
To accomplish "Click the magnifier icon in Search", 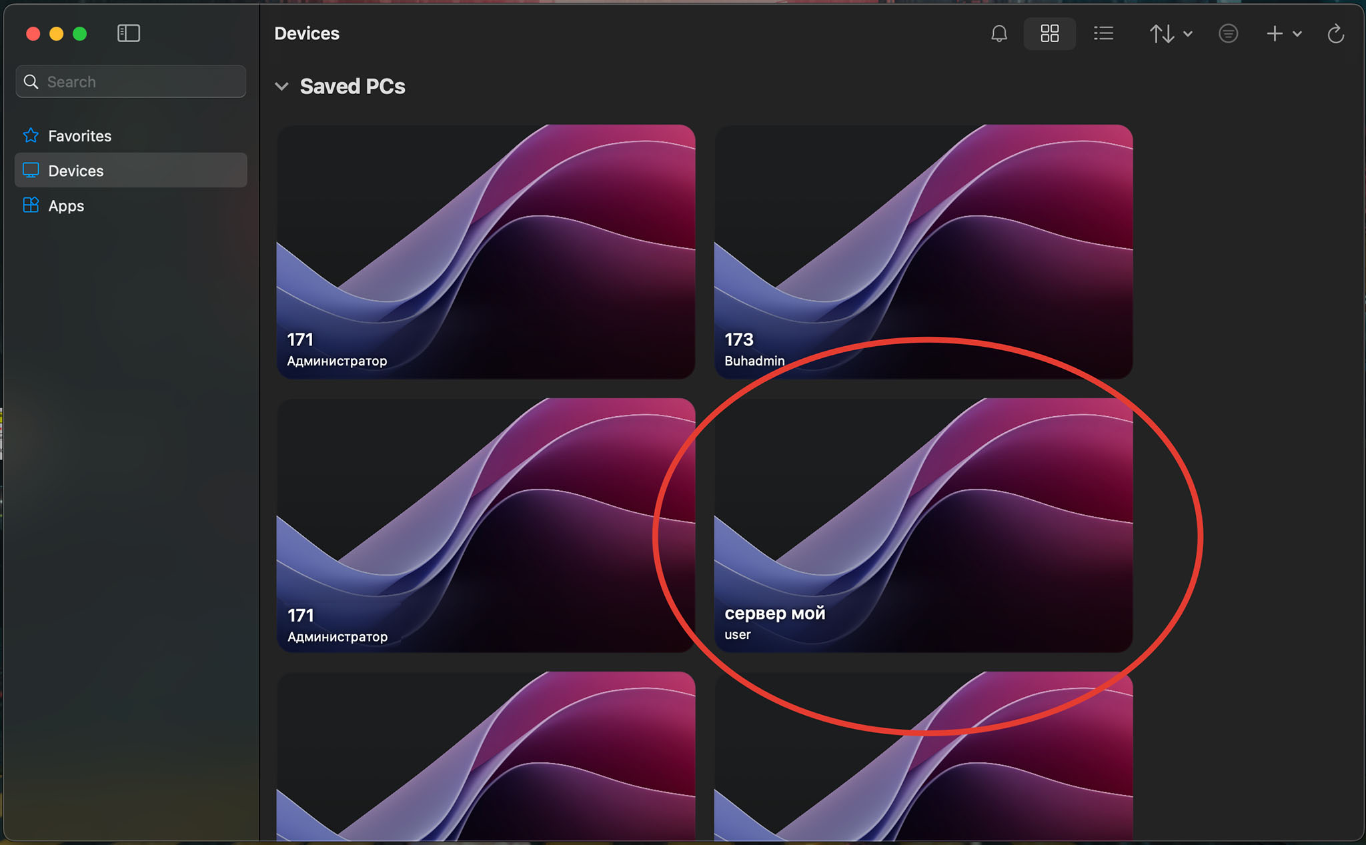I will [x=31, y=81].
